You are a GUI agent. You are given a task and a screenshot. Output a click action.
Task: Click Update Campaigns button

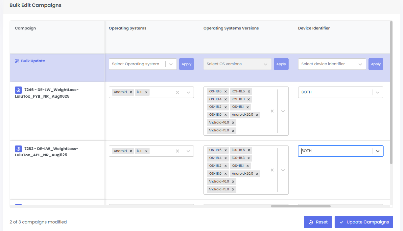pyautogui.click(x=364, y=222)
